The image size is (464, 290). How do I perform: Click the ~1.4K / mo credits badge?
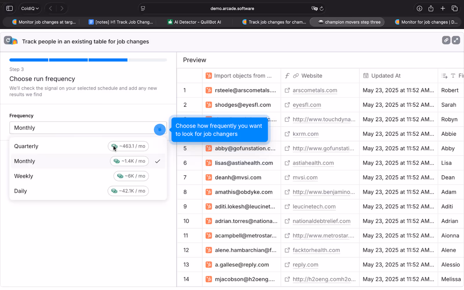pyautogui.click(x=129, y=161)
